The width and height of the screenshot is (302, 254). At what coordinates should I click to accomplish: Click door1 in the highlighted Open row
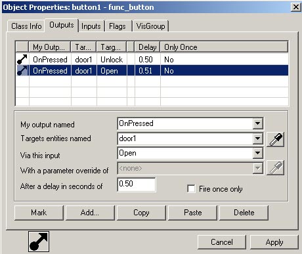click(x=83, y=71)
